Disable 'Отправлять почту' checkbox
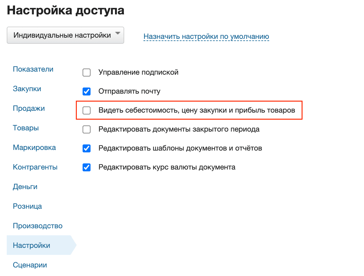This screenshot has height=276, width=364. (87, 91)
